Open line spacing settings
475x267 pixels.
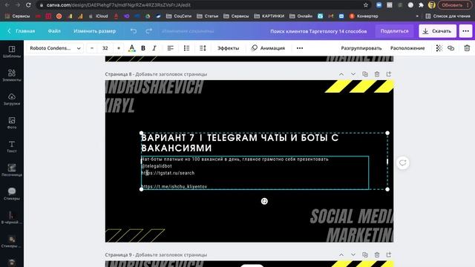click(x=203, y=48)
